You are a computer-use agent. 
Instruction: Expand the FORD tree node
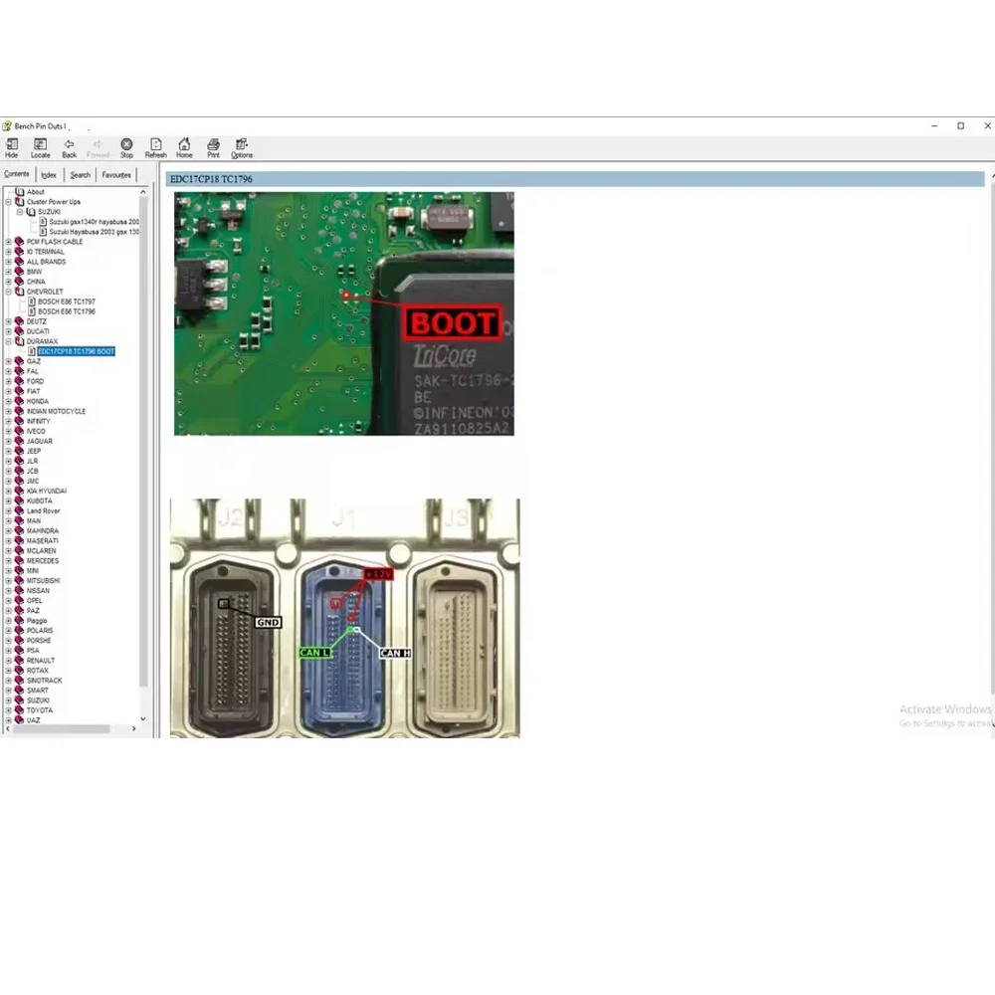pyautogui.click(x=9, y=381)
